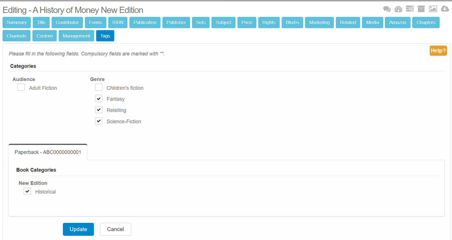The image size is (452, 240).
Task: Click the image picture icon
Action: [x=433, y=9]
